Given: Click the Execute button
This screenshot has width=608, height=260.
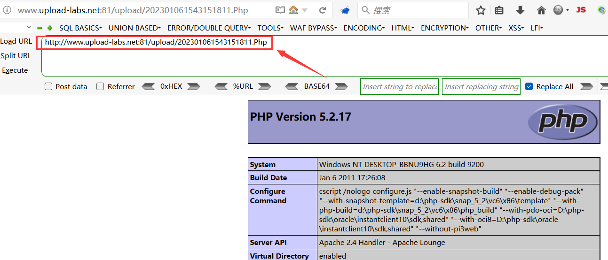Looking at the screenshot, I should tap(15, 70).
